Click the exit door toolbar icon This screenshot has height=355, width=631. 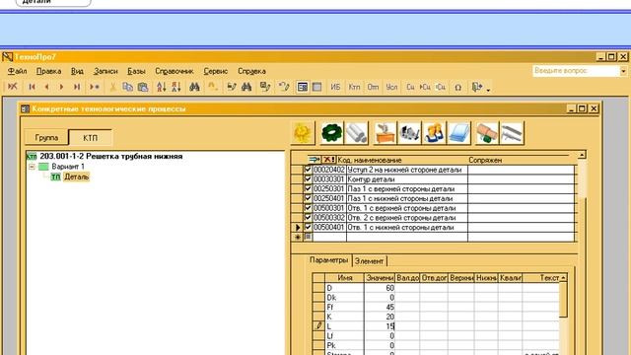tap(476, 87)
